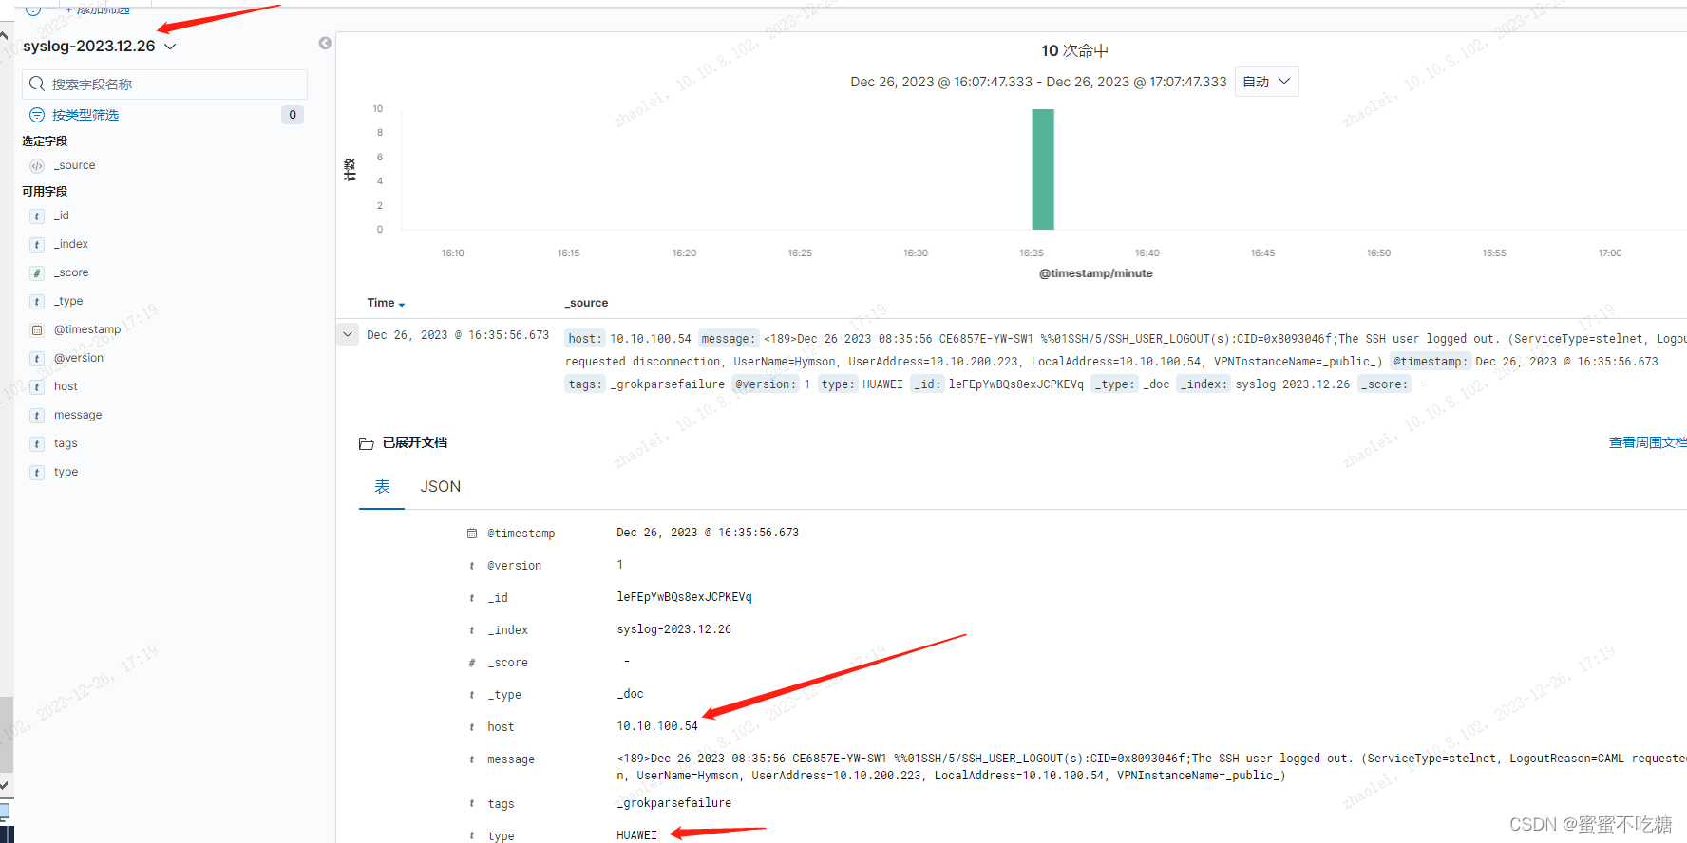Select the message field in the sidebar
1687x843 pixels.
[x=78, y=415]
